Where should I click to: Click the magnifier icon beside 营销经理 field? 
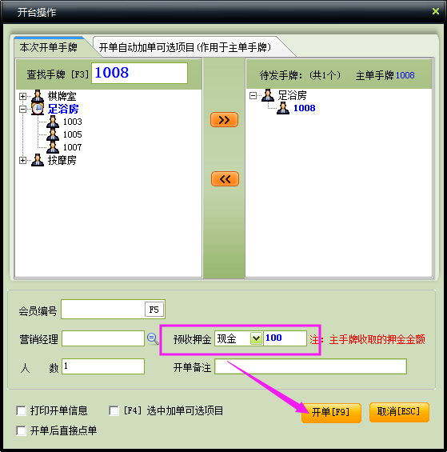153,338
